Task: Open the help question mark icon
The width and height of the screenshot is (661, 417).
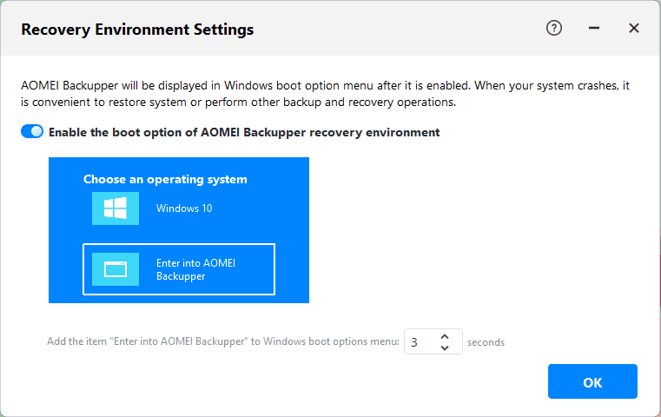Action: [x=554, y=29]
